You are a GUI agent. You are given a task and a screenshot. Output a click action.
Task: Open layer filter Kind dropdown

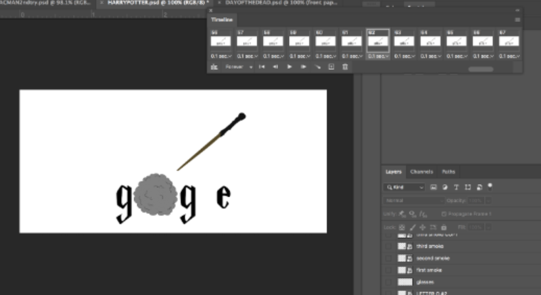pyautogui.click(x=404, y=187)
